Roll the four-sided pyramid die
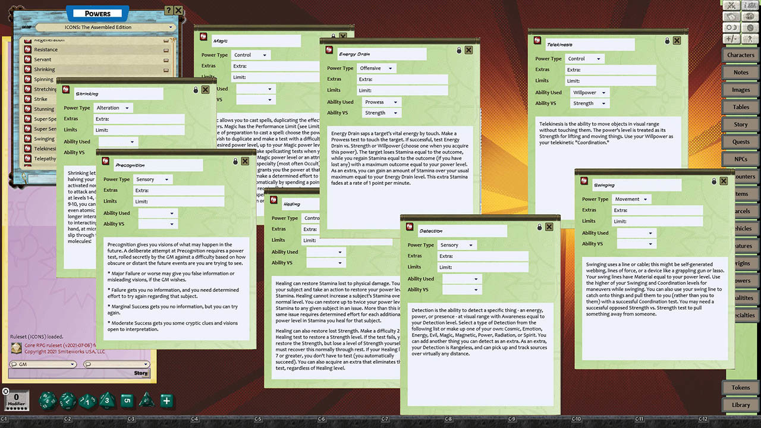 [x=146, y=401]
